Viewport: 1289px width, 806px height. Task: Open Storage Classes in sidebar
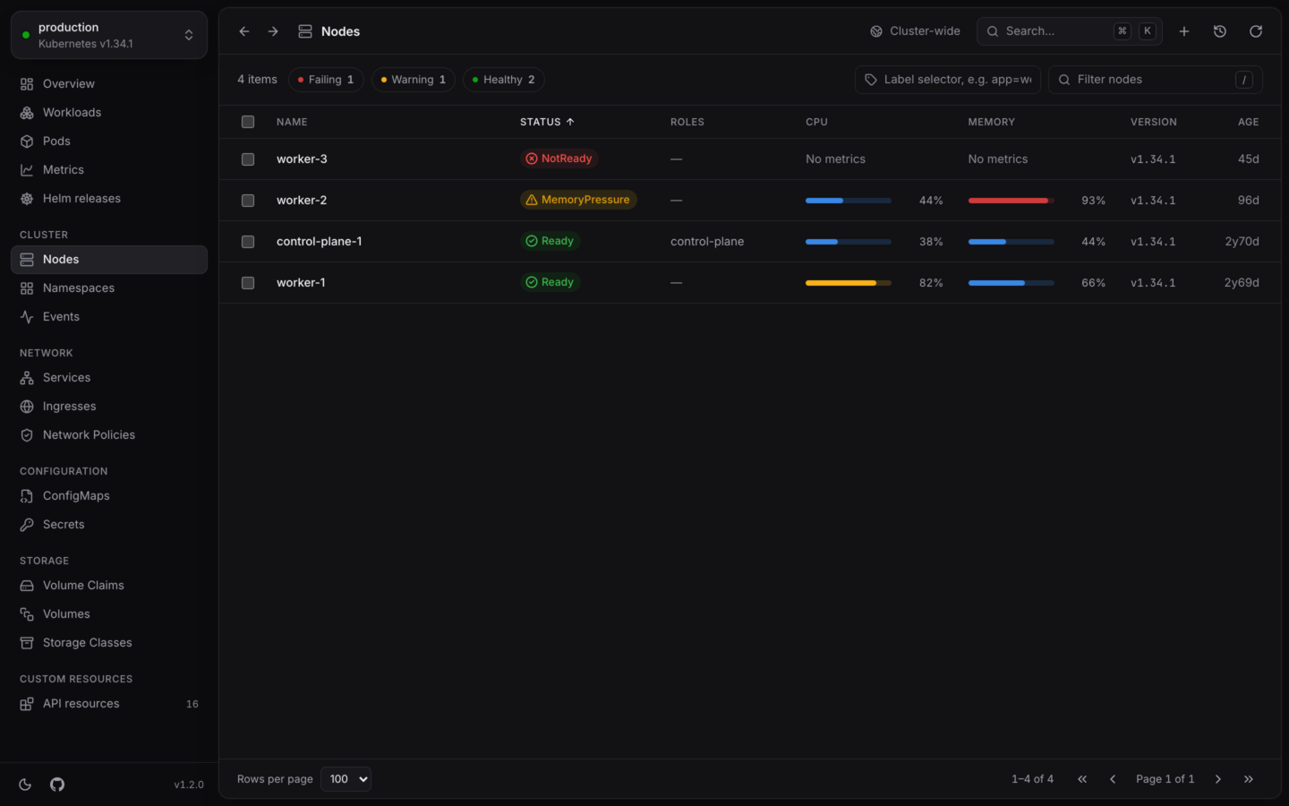coord(109,643)
